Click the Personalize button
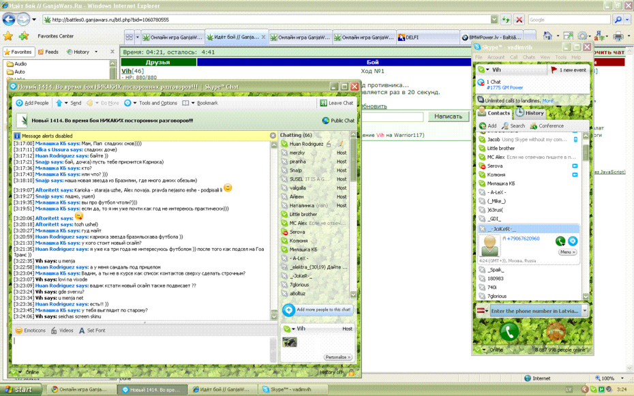This screenshot has height=396, width=634. (337, 357)
